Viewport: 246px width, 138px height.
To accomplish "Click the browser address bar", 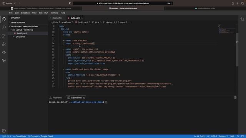I will pyautogui.click(x=123, y=3).
